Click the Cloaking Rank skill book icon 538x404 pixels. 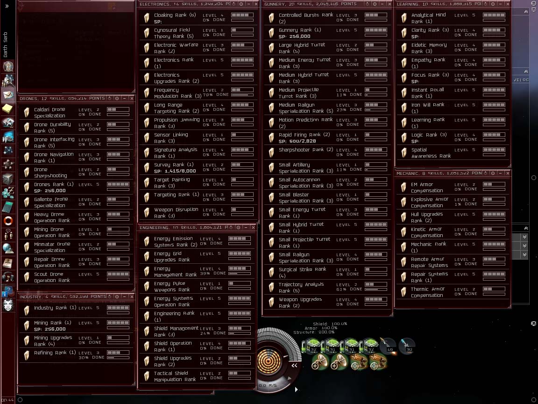[147, 18]
